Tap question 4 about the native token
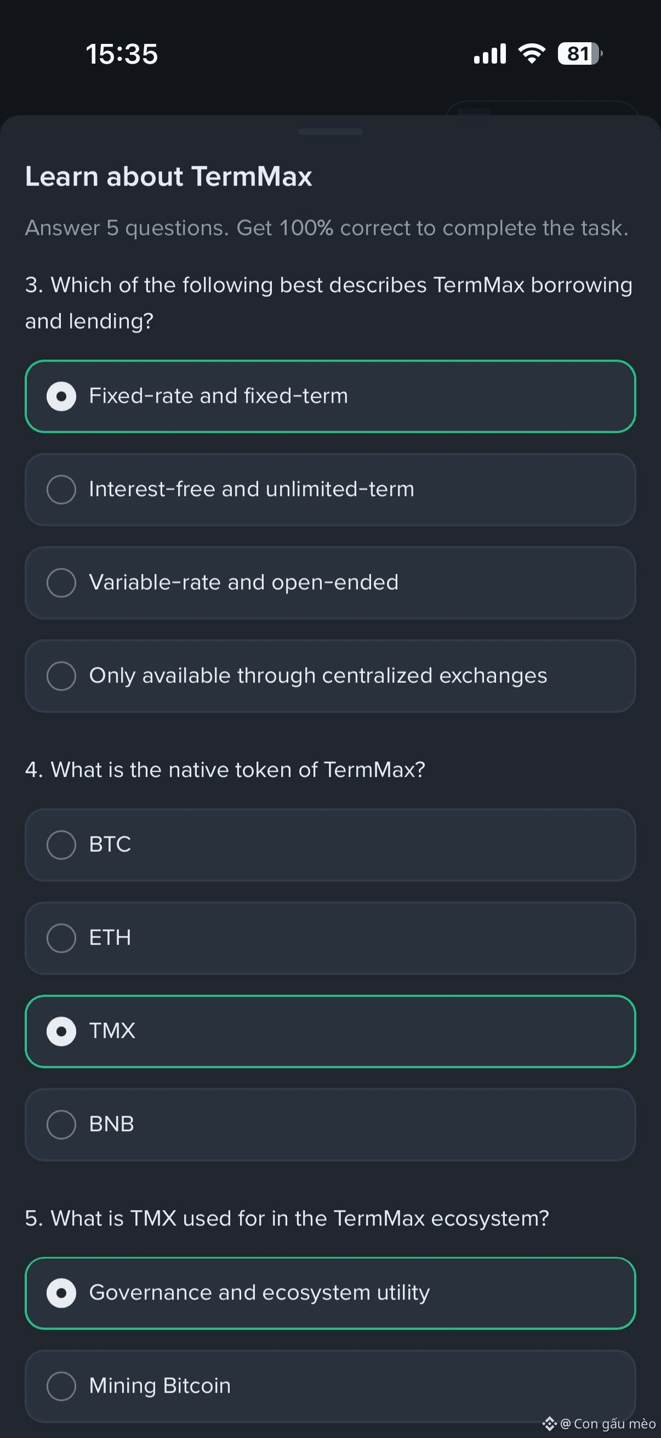661x1438 pixels. click(225, 770)
